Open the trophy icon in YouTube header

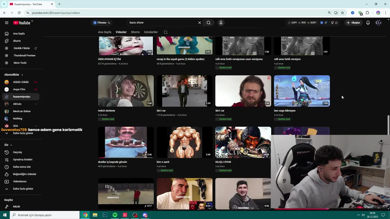[332, 23]
